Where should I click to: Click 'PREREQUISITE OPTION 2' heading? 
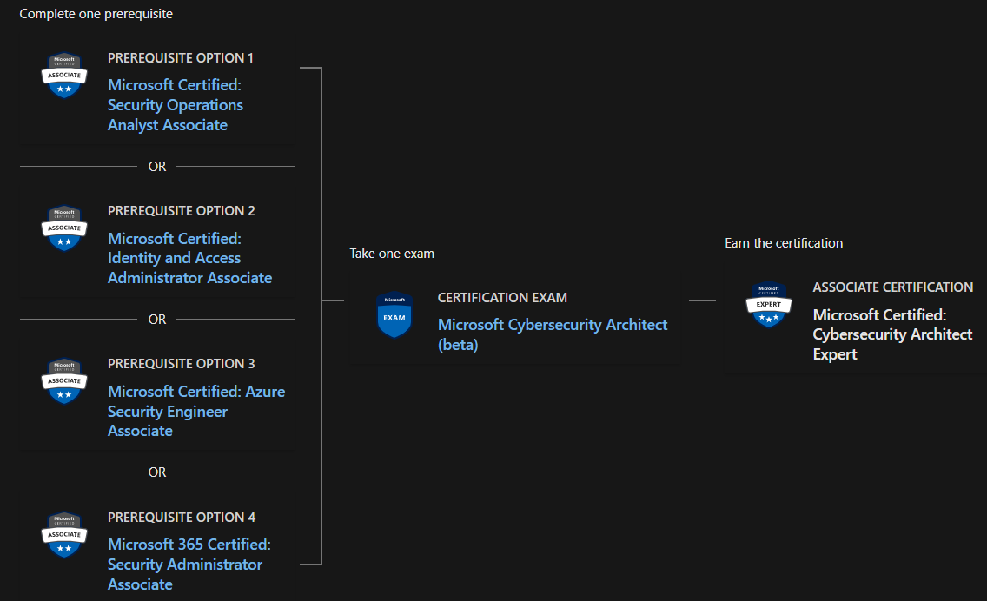[182, 211]
